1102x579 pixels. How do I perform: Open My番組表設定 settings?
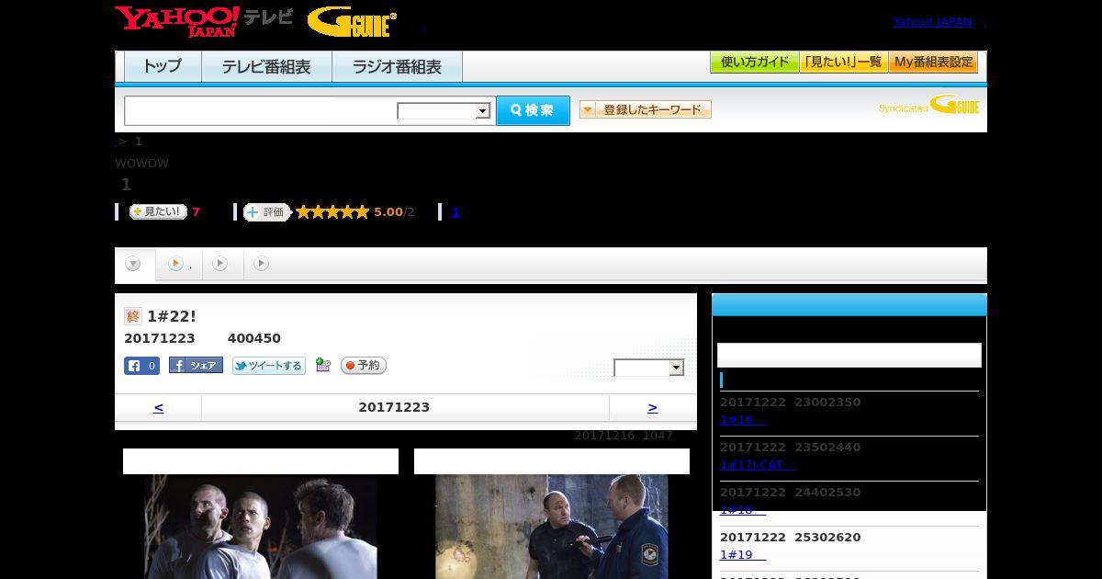tap(933, 62)
